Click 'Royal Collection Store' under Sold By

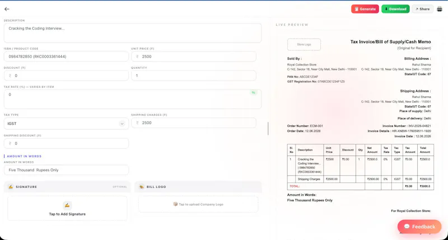302,65
